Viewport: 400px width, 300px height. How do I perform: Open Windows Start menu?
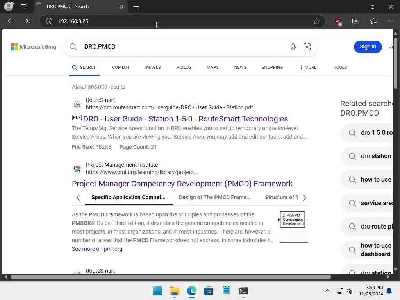click(157, 291)
